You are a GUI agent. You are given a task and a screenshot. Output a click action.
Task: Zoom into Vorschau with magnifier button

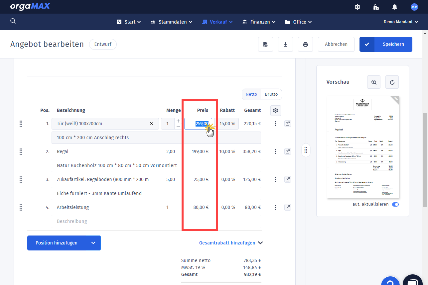coord(374,82)
